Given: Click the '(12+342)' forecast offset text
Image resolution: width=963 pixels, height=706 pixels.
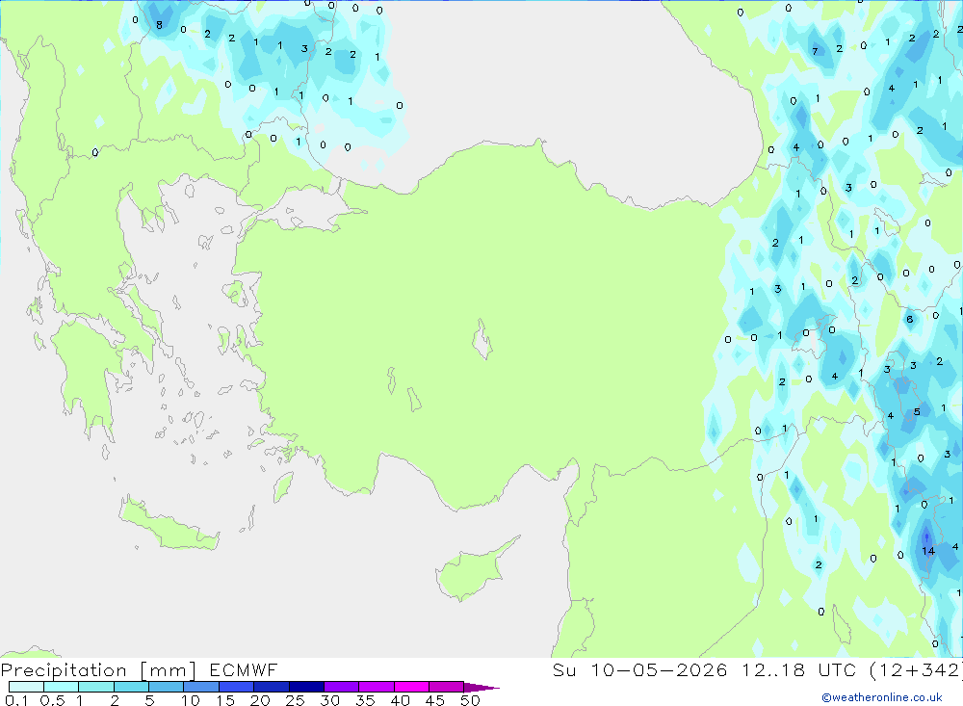Looking at the screenshot, I should pos(916,670).
